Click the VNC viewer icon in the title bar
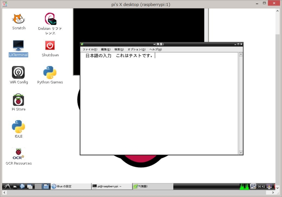Image resolution: width=282 pixels, height=197 pixels. (x=5, y=4)
